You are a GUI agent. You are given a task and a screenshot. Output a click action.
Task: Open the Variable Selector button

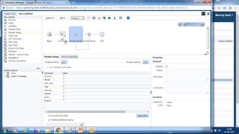[64, 62]
